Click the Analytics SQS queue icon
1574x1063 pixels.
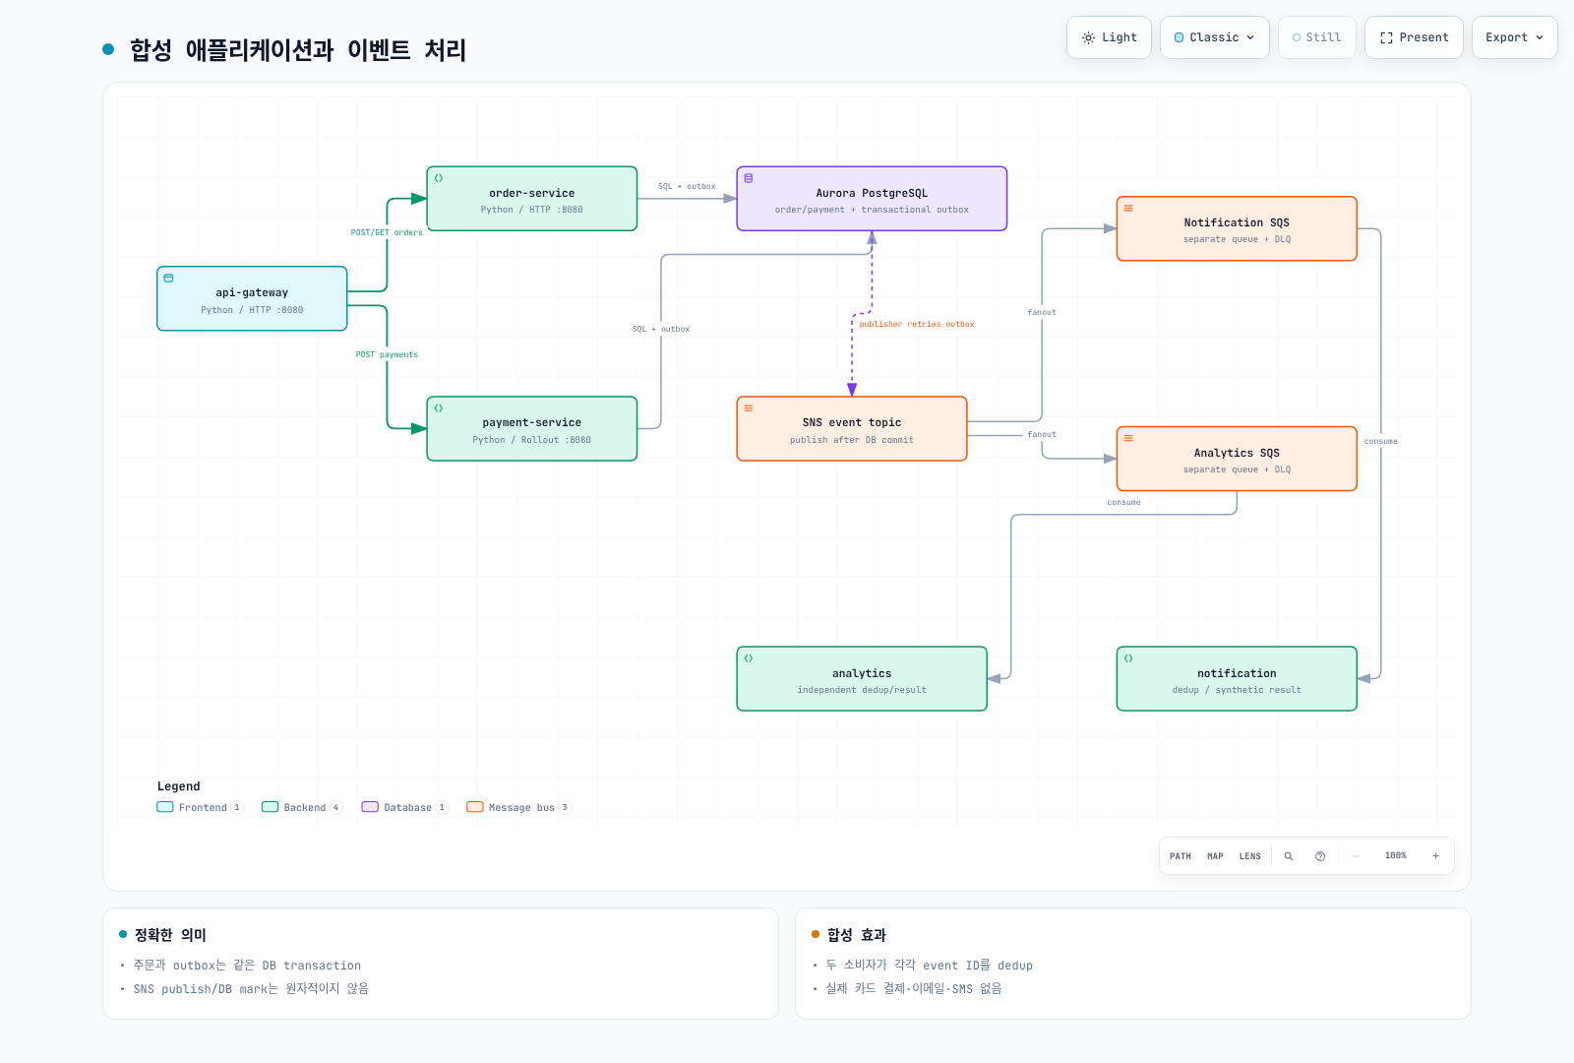(1128, 438)
